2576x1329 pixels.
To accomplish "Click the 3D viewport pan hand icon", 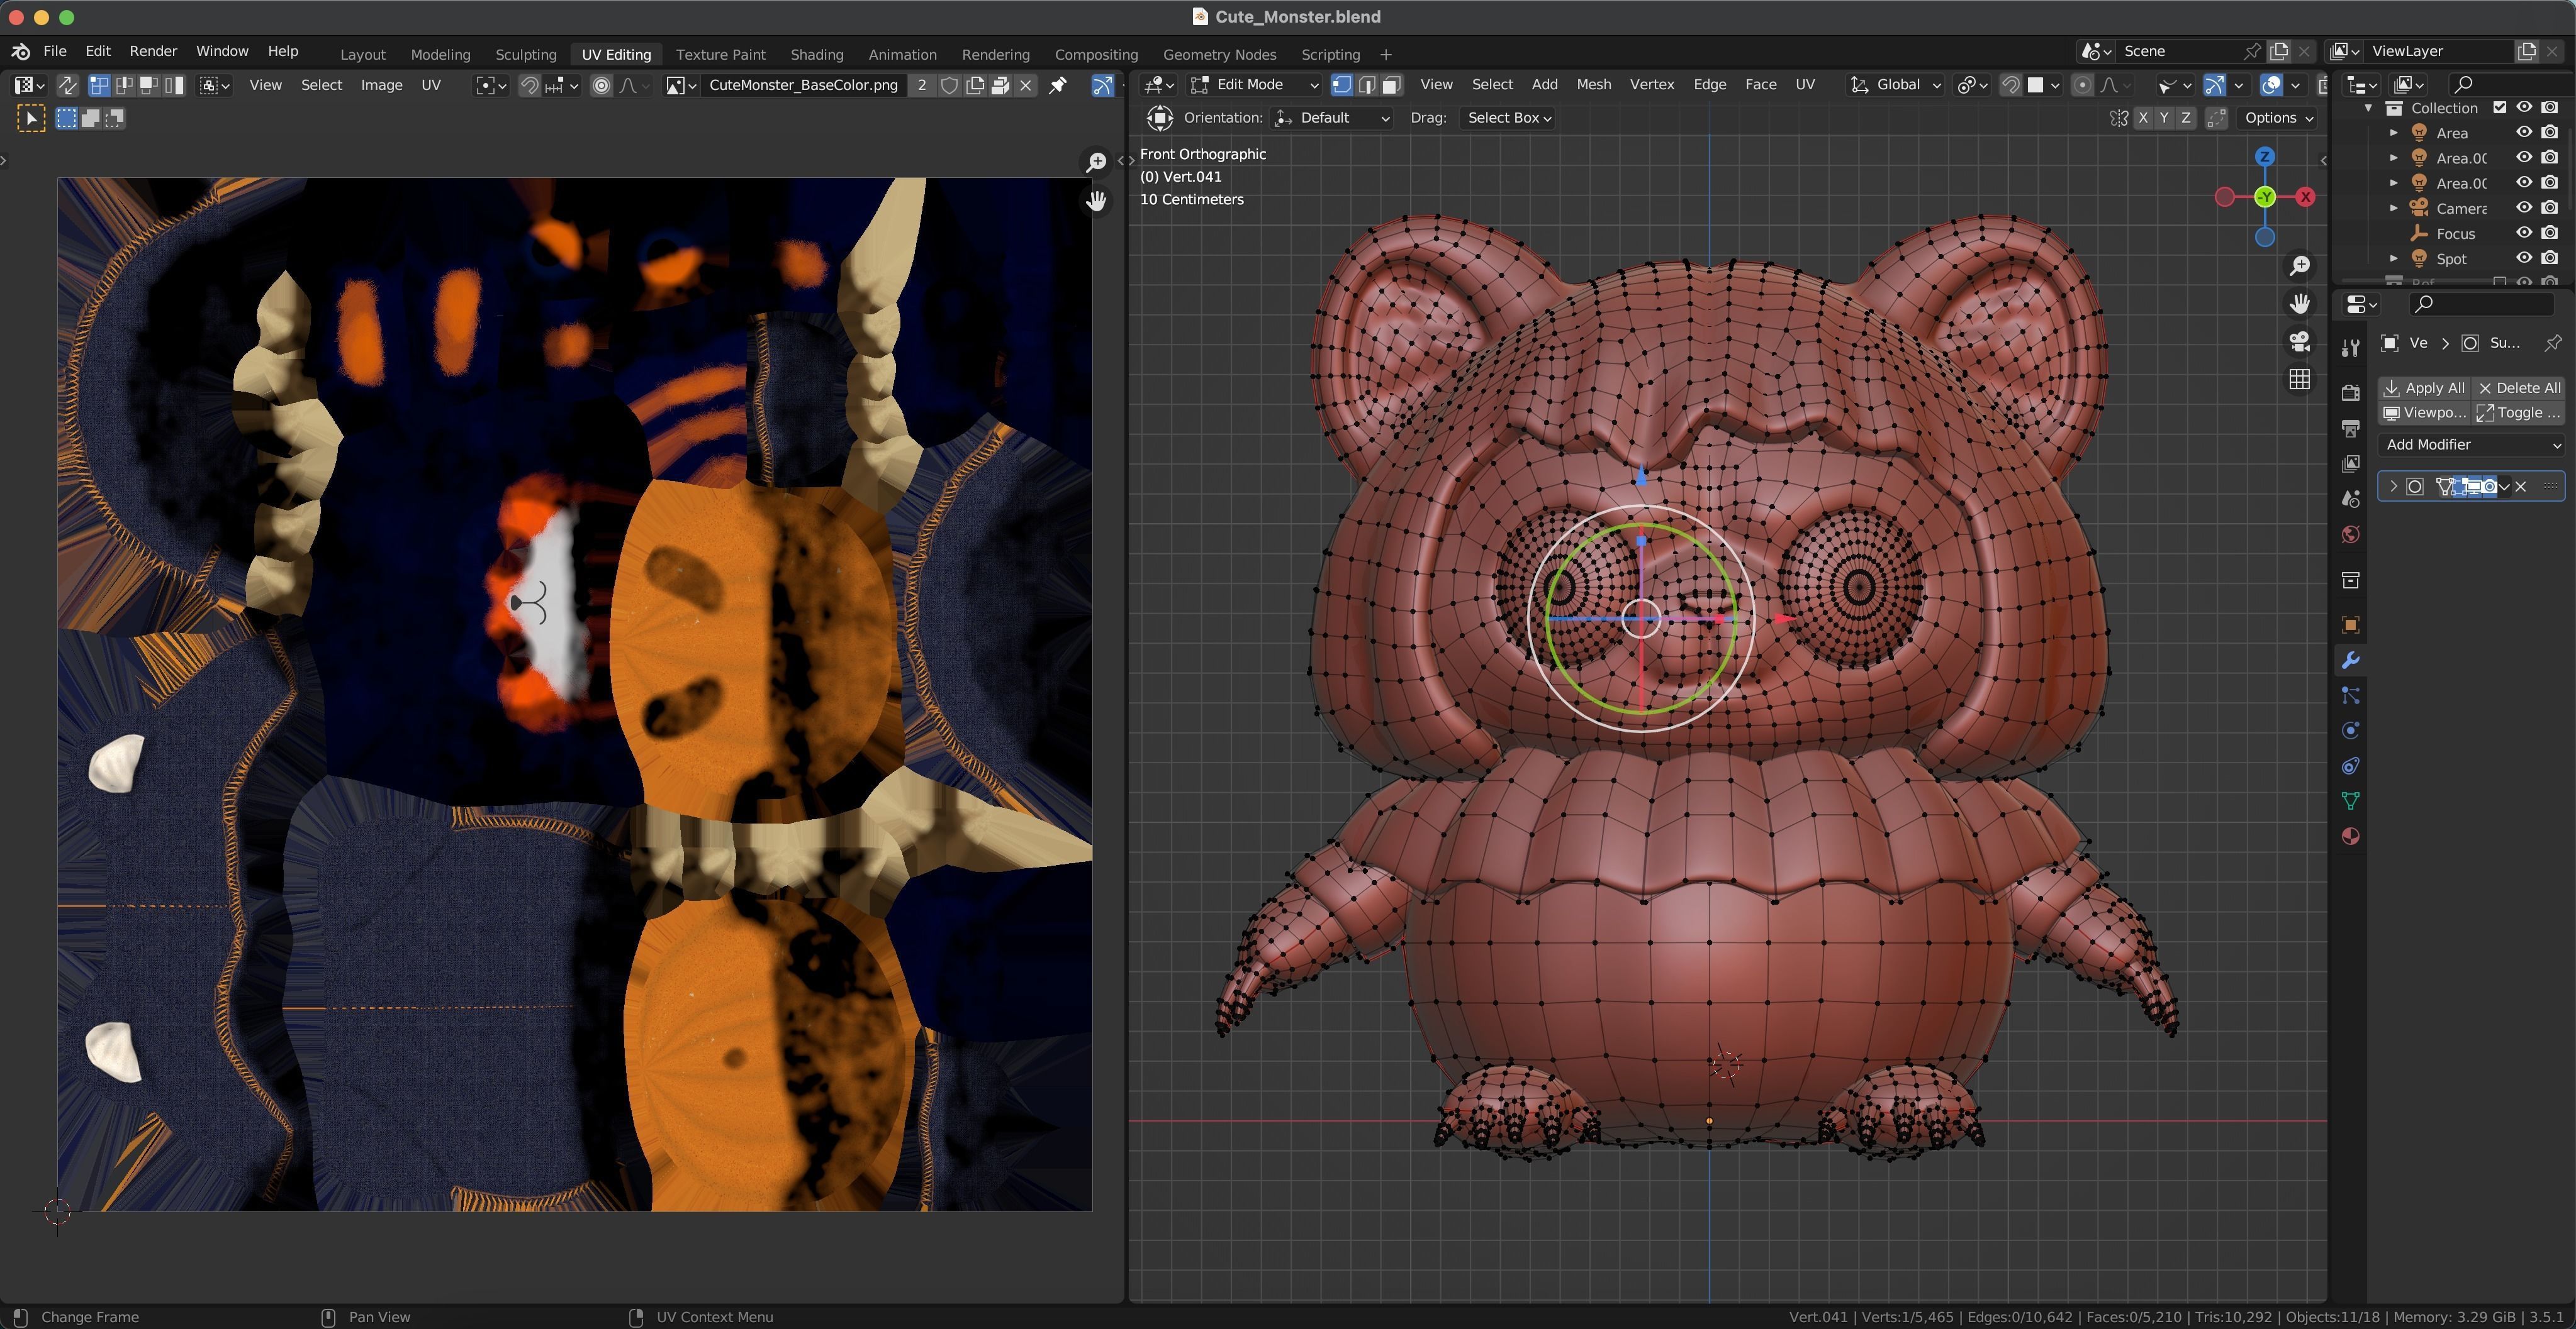I will click(x=2300, y=304).
